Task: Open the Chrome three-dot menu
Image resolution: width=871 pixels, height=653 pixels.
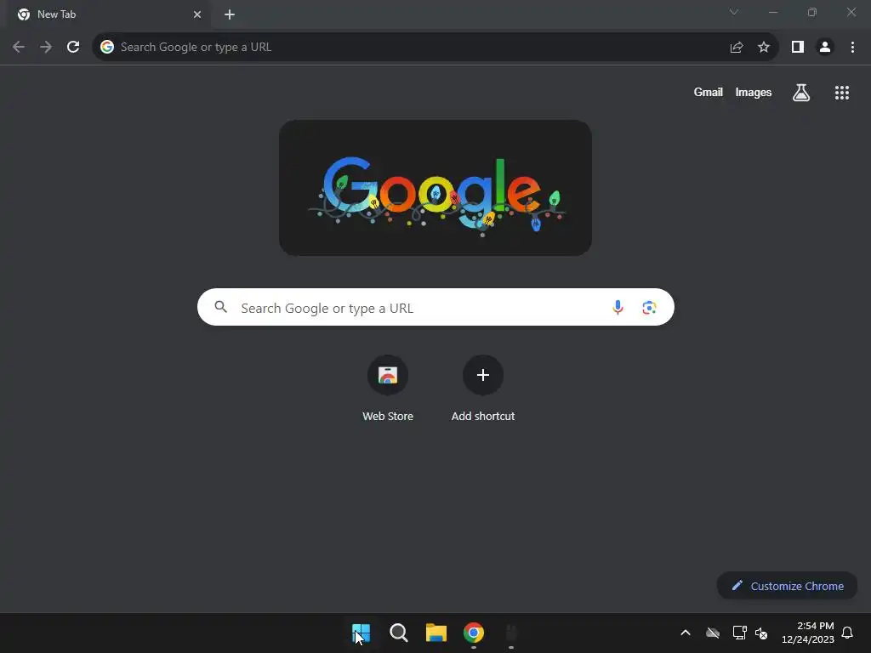Action: click(x=852, y=47)
